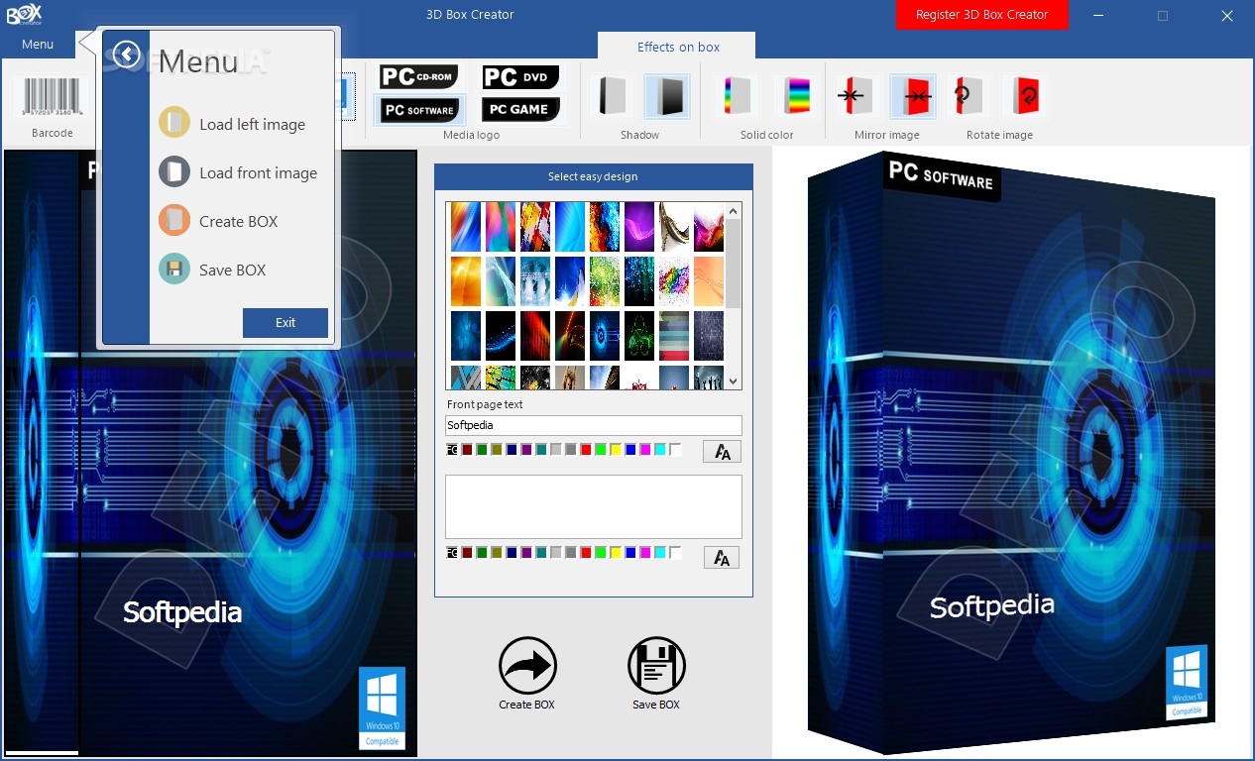
Task: Click red-front Rotate image icon
Action: click(x=1024, y=96)
